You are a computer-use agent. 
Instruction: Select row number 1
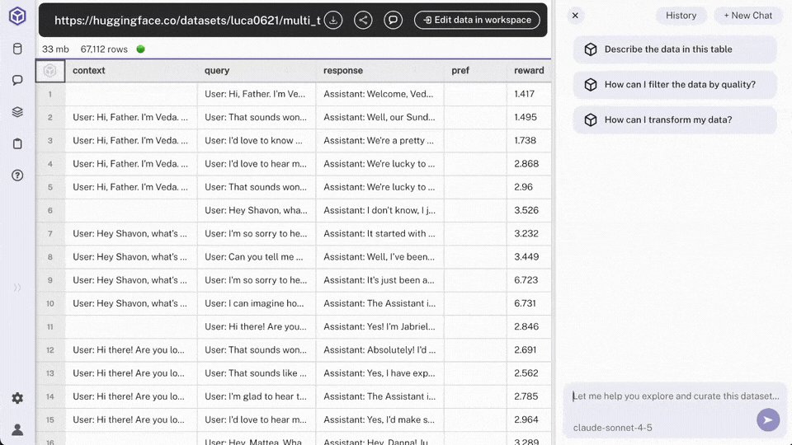[50, 94]
